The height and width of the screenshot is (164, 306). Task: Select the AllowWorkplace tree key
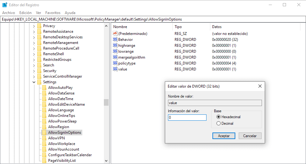click(x=62, y=144)
